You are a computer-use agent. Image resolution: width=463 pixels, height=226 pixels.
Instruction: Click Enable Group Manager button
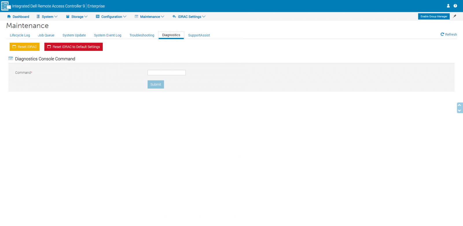click(434, 16)
